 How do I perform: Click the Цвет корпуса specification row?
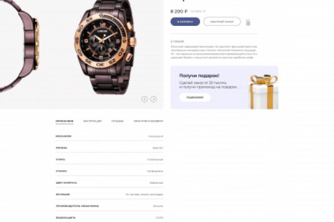click(109, 183)
